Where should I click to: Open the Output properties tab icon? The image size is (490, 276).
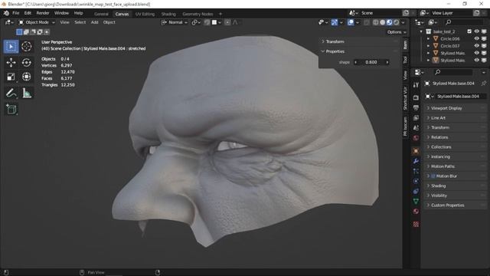(x=416, y=107)
